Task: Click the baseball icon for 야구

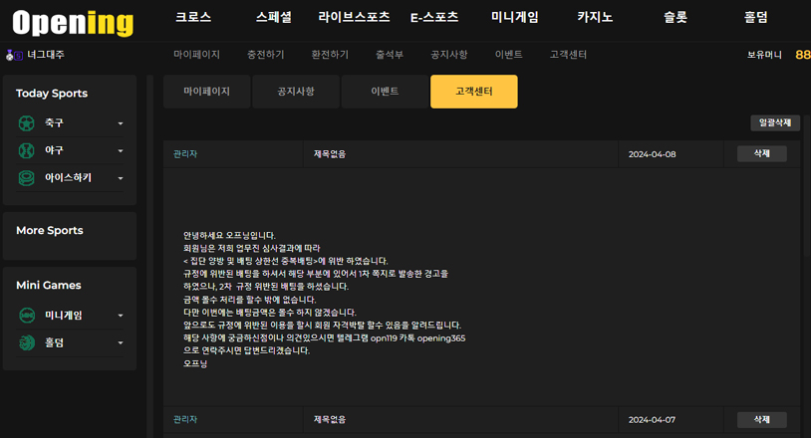Action: tap(27, 150)
